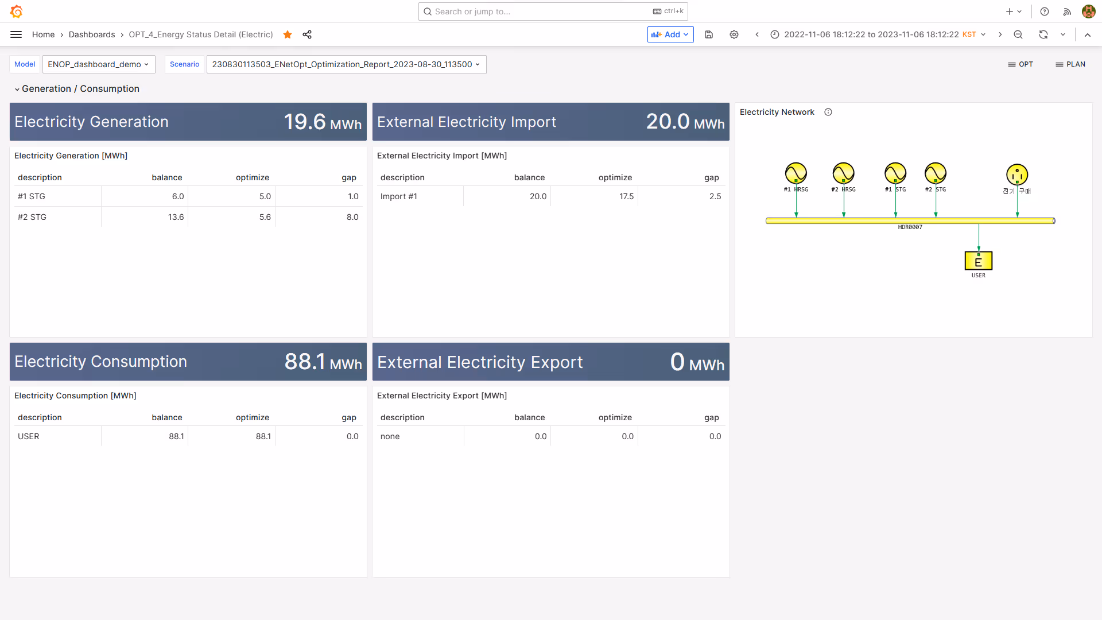Open the OPT dashboard link

pos(1020,64)
